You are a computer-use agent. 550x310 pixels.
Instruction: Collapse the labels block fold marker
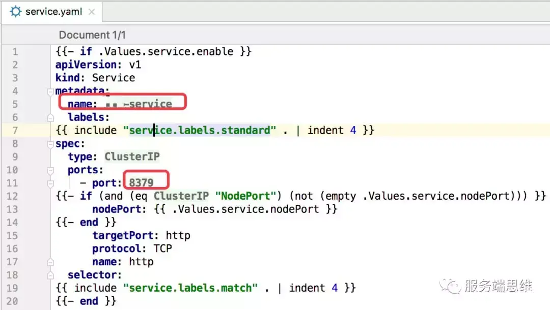point(50,117)
